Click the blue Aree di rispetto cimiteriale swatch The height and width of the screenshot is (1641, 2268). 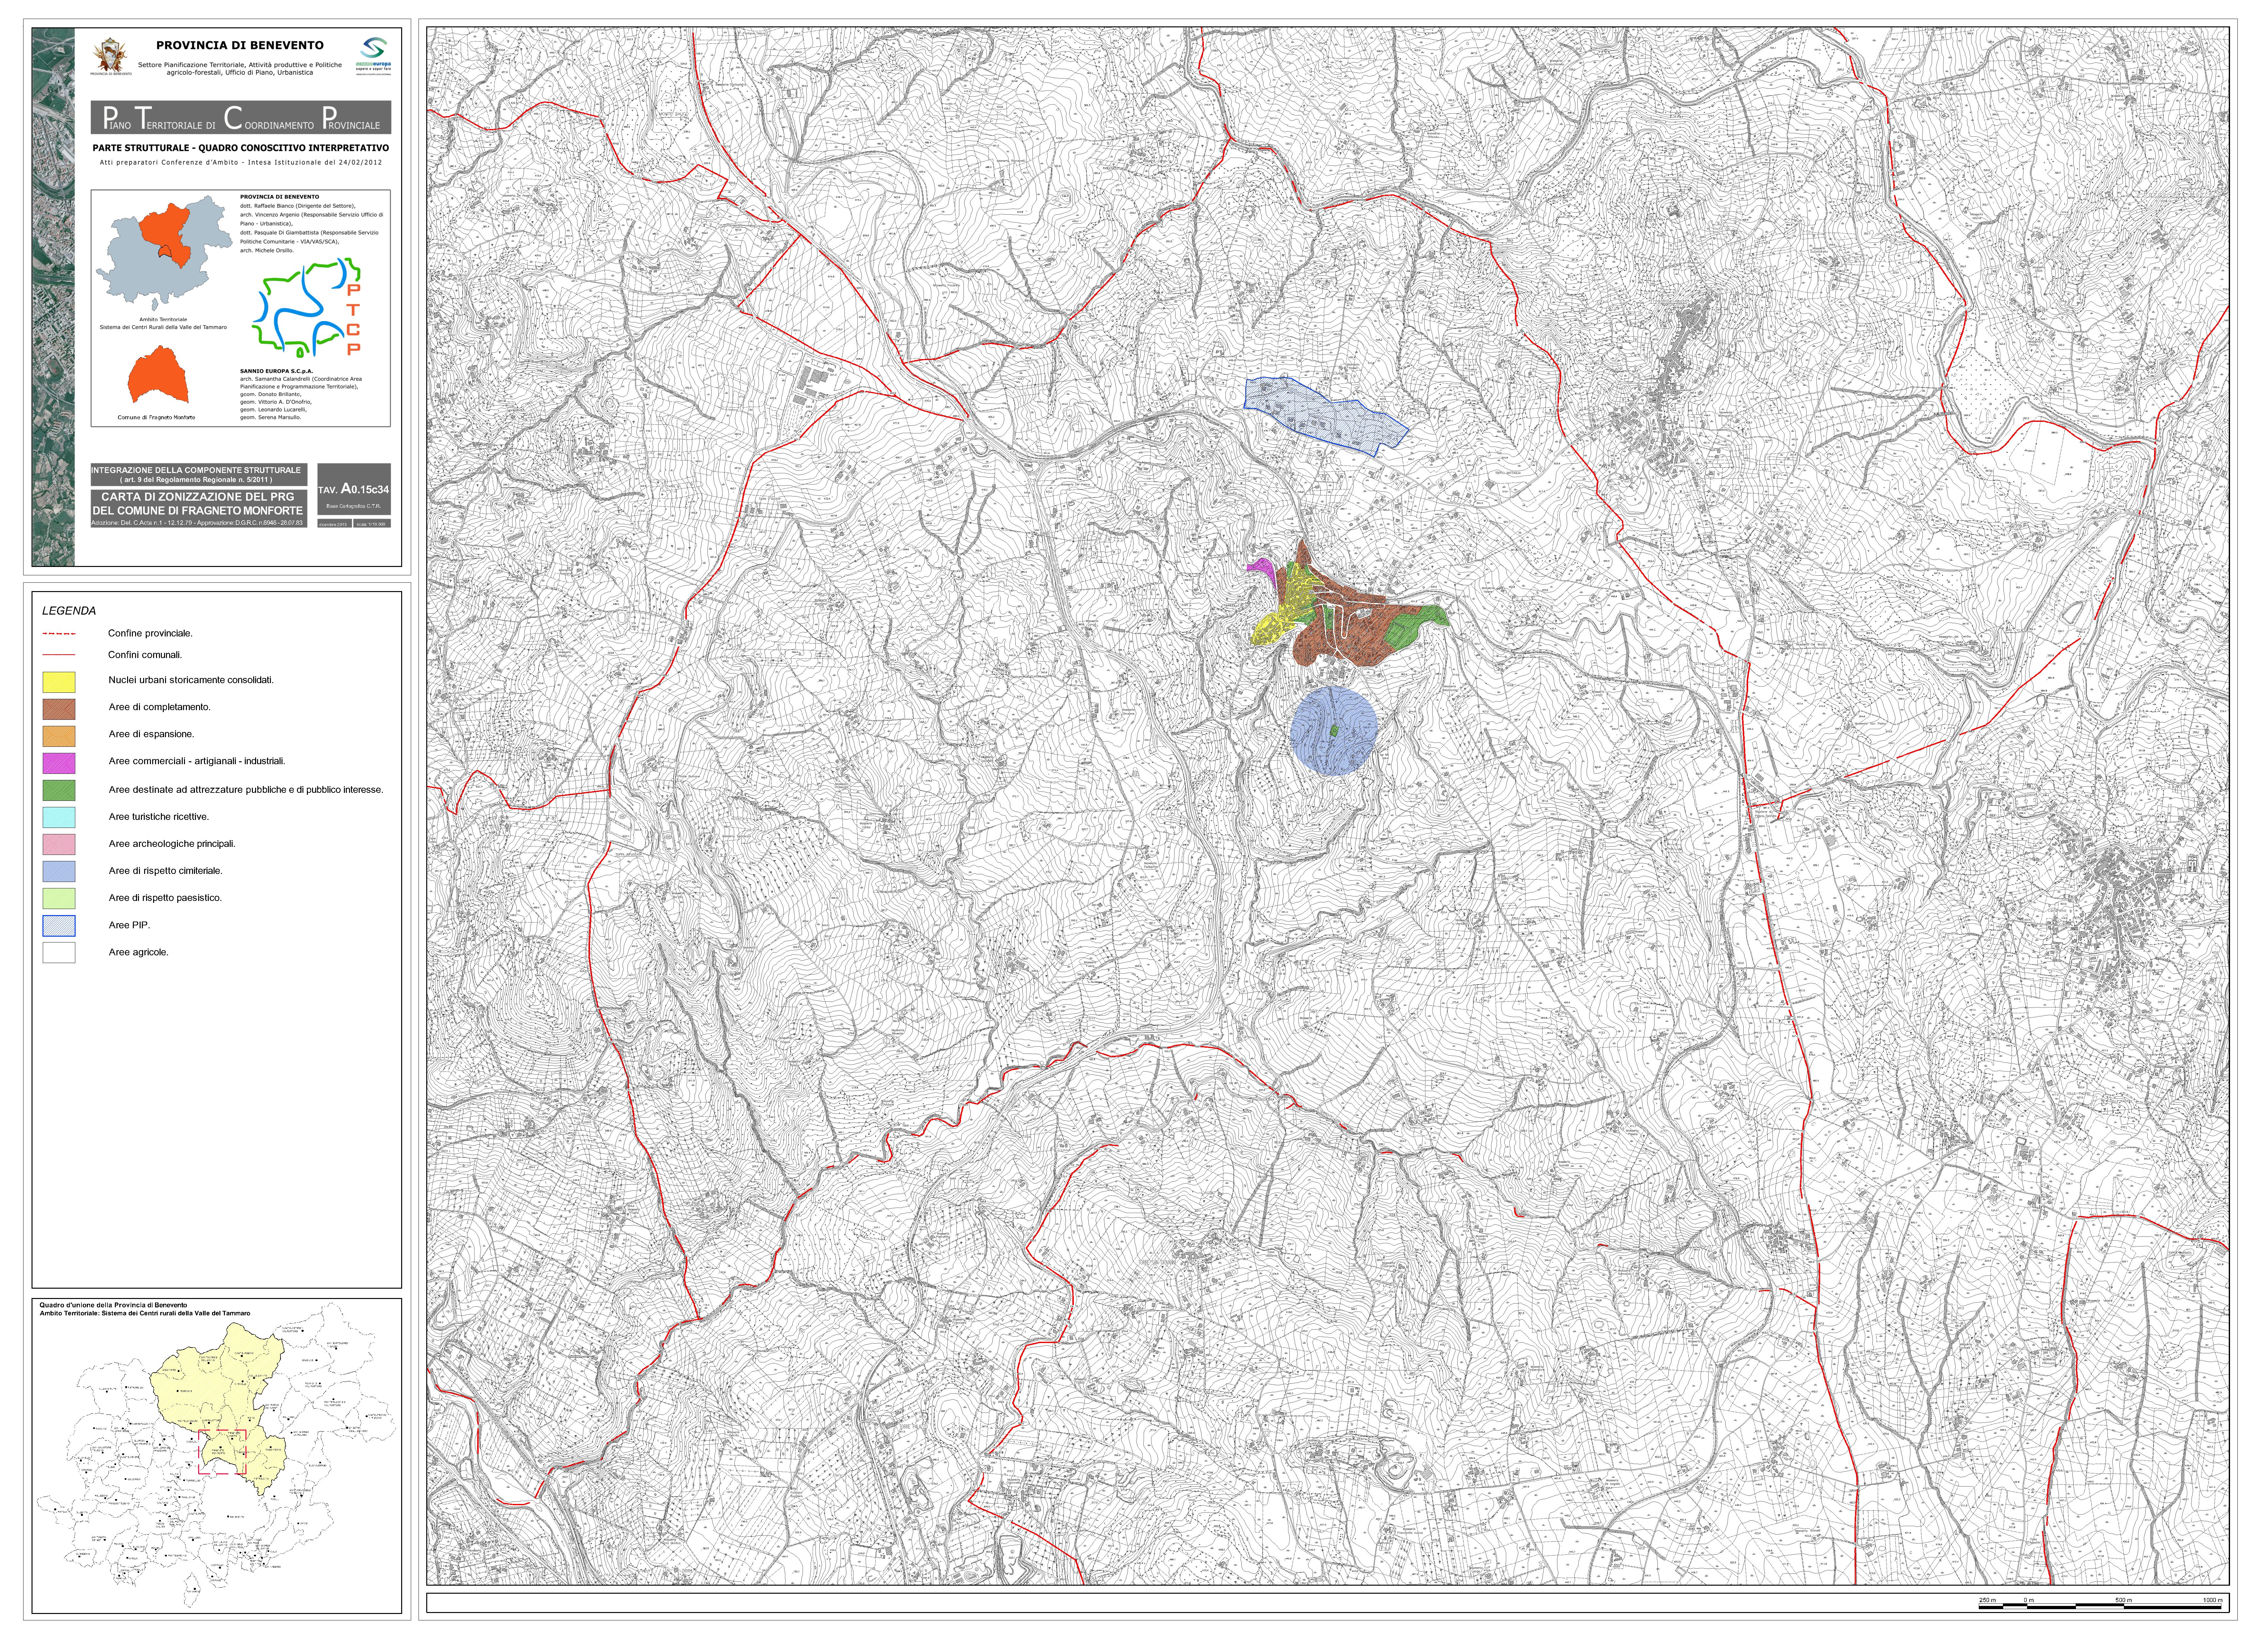59,871
